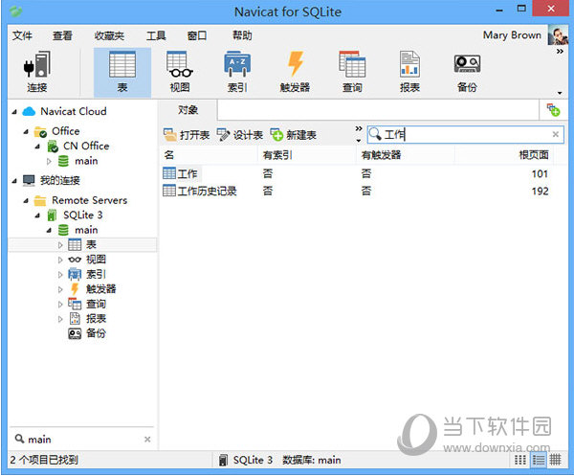The image size is (574, 476).
Task: Open the 备份 backup toolbar icon
Action: (467, 72)
